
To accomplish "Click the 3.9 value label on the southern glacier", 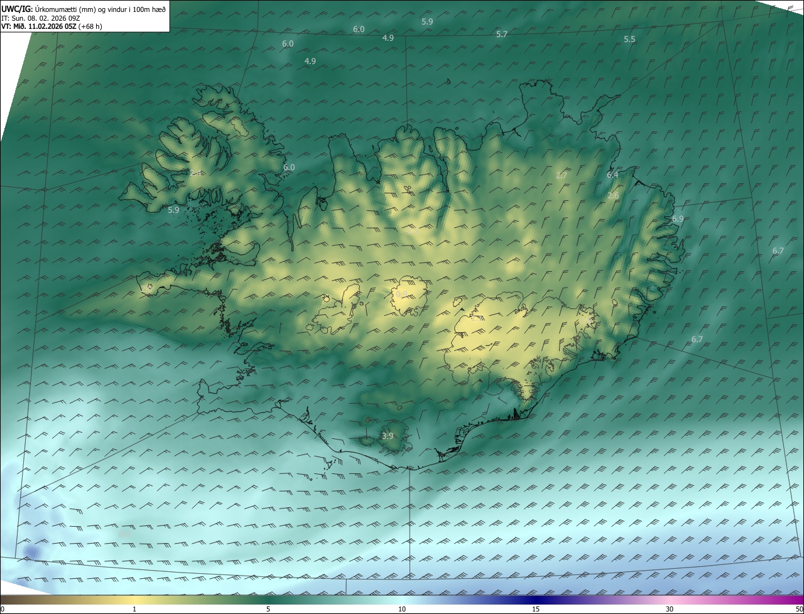I will pos(388,436).
